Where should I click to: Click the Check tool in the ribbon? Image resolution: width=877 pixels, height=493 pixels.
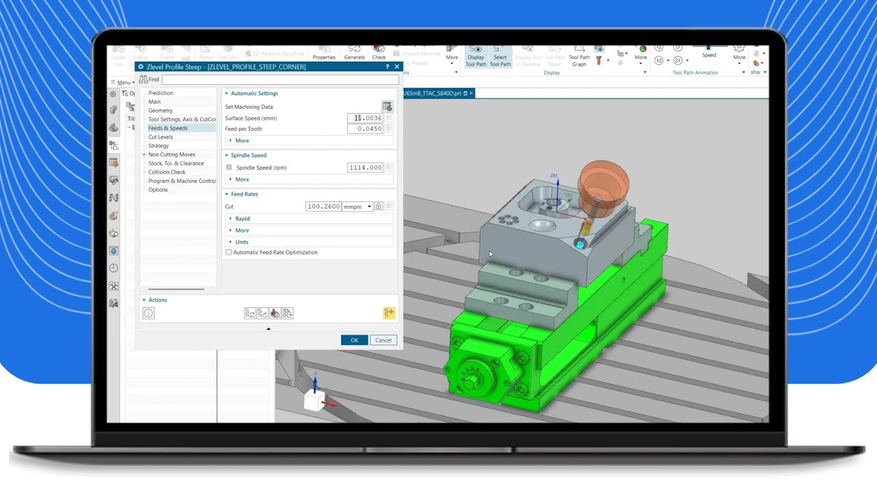click(x=379, y=53)
